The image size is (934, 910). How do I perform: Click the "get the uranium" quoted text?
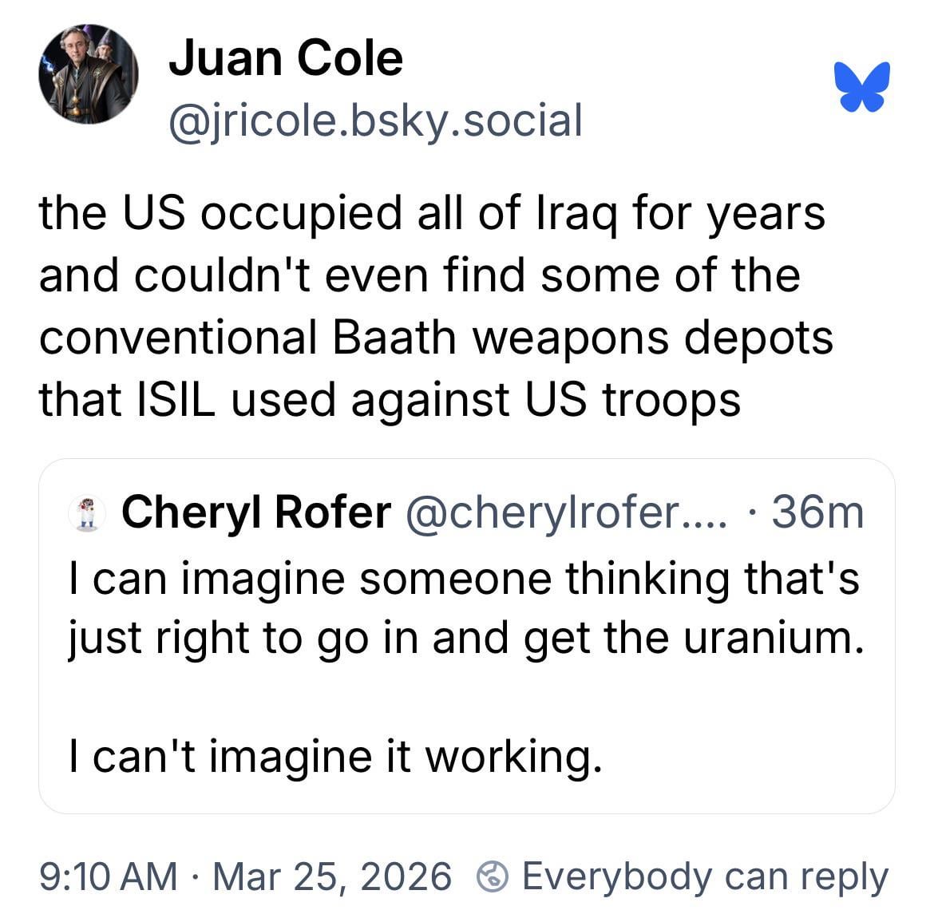point(693,637)
